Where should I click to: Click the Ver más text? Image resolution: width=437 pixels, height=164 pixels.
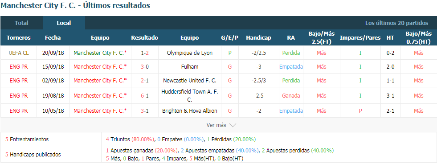click(x=216, y=125)
